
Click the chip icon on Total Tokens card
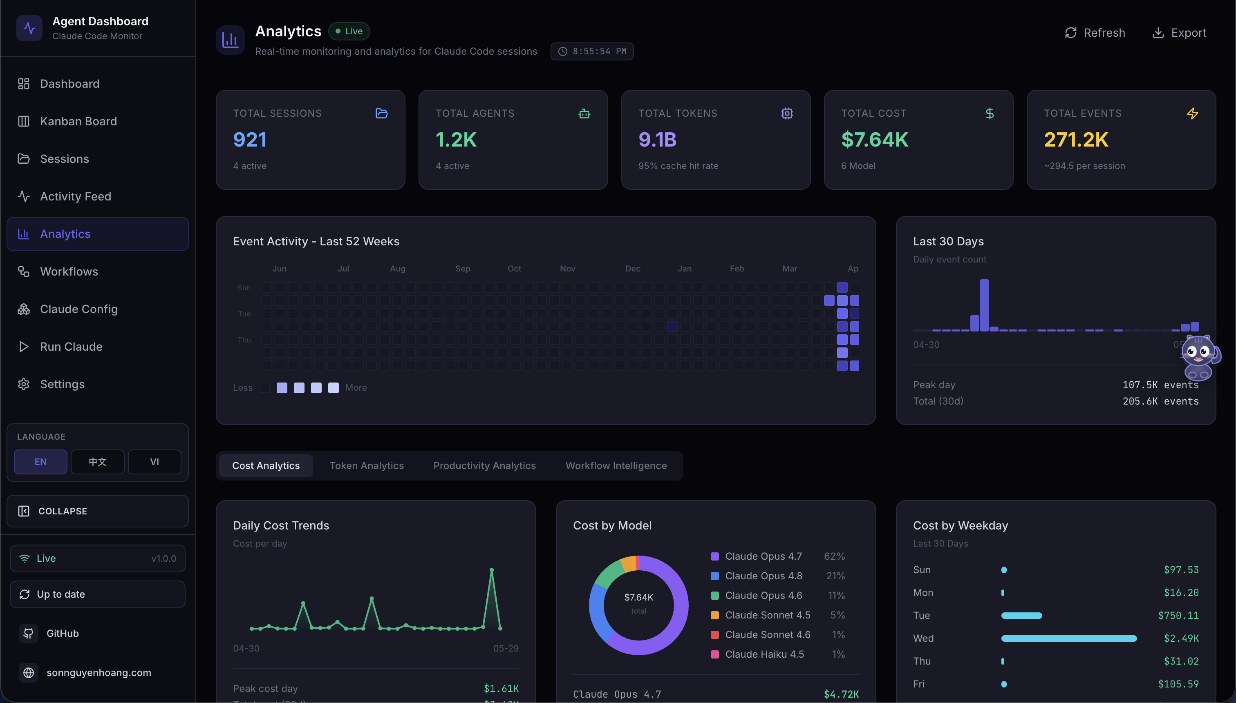pyautogui.click(x=787, y=113)
